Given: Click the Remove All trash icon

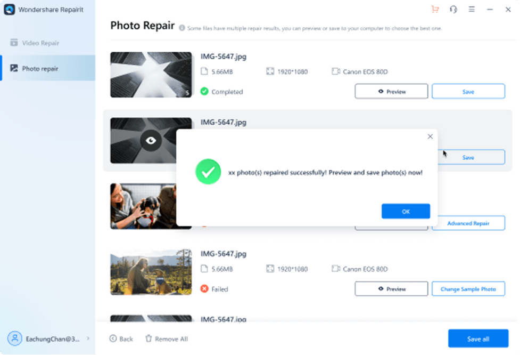Looking at the screenshot, I should click(x=149, y=339).
